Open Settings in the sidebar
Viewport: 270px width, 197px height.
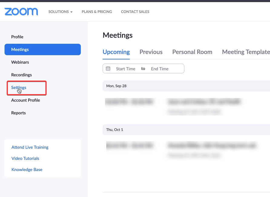click(x=18, y=87)
